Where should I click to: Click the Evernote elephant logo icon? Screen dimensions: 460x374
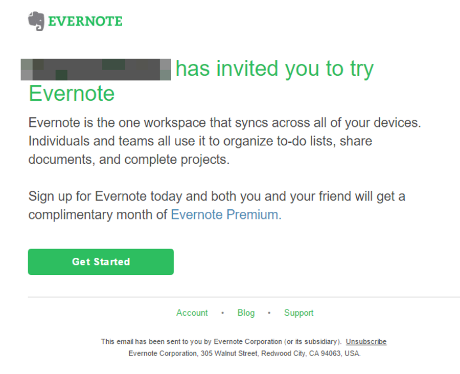pos(36,21)
